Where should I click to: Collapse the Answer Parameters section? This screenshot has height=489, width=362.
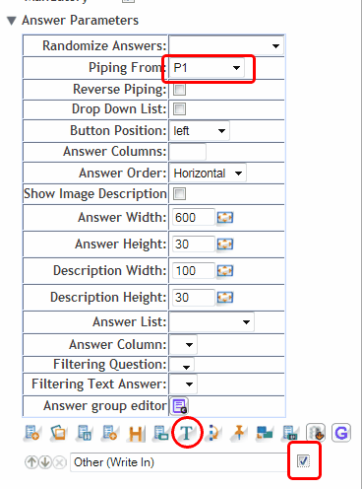point(12,21)
